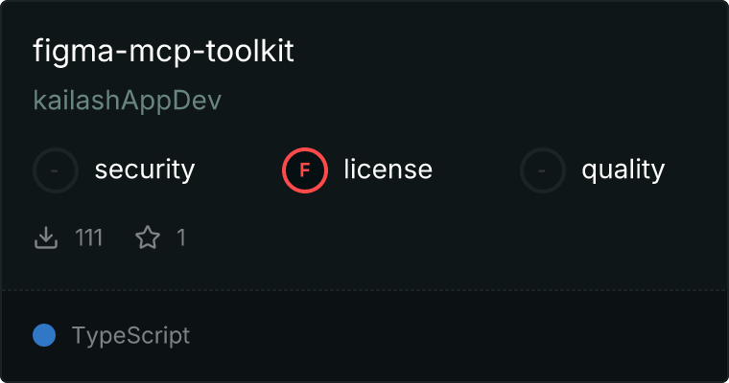Click the empty quality grade circle
This screenshot has height=383, width=729.
click(x=543, y=170)
